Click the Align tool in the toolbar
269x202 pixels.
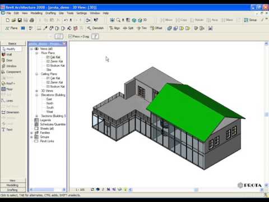click(x=114, y=28)
